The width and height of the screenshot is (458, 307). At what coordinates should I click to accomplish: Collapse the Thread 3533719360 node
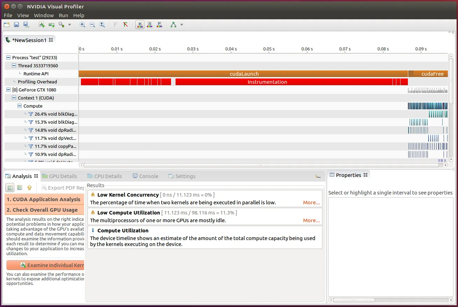tap(14, 66)
